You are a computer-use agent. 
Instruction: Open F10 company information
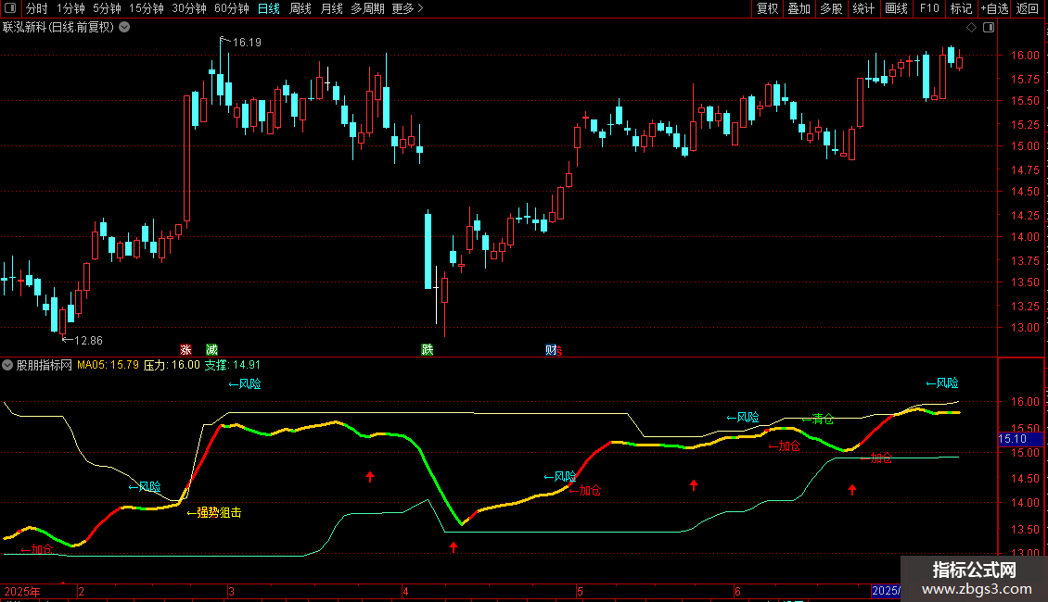[x=929, y=8]
